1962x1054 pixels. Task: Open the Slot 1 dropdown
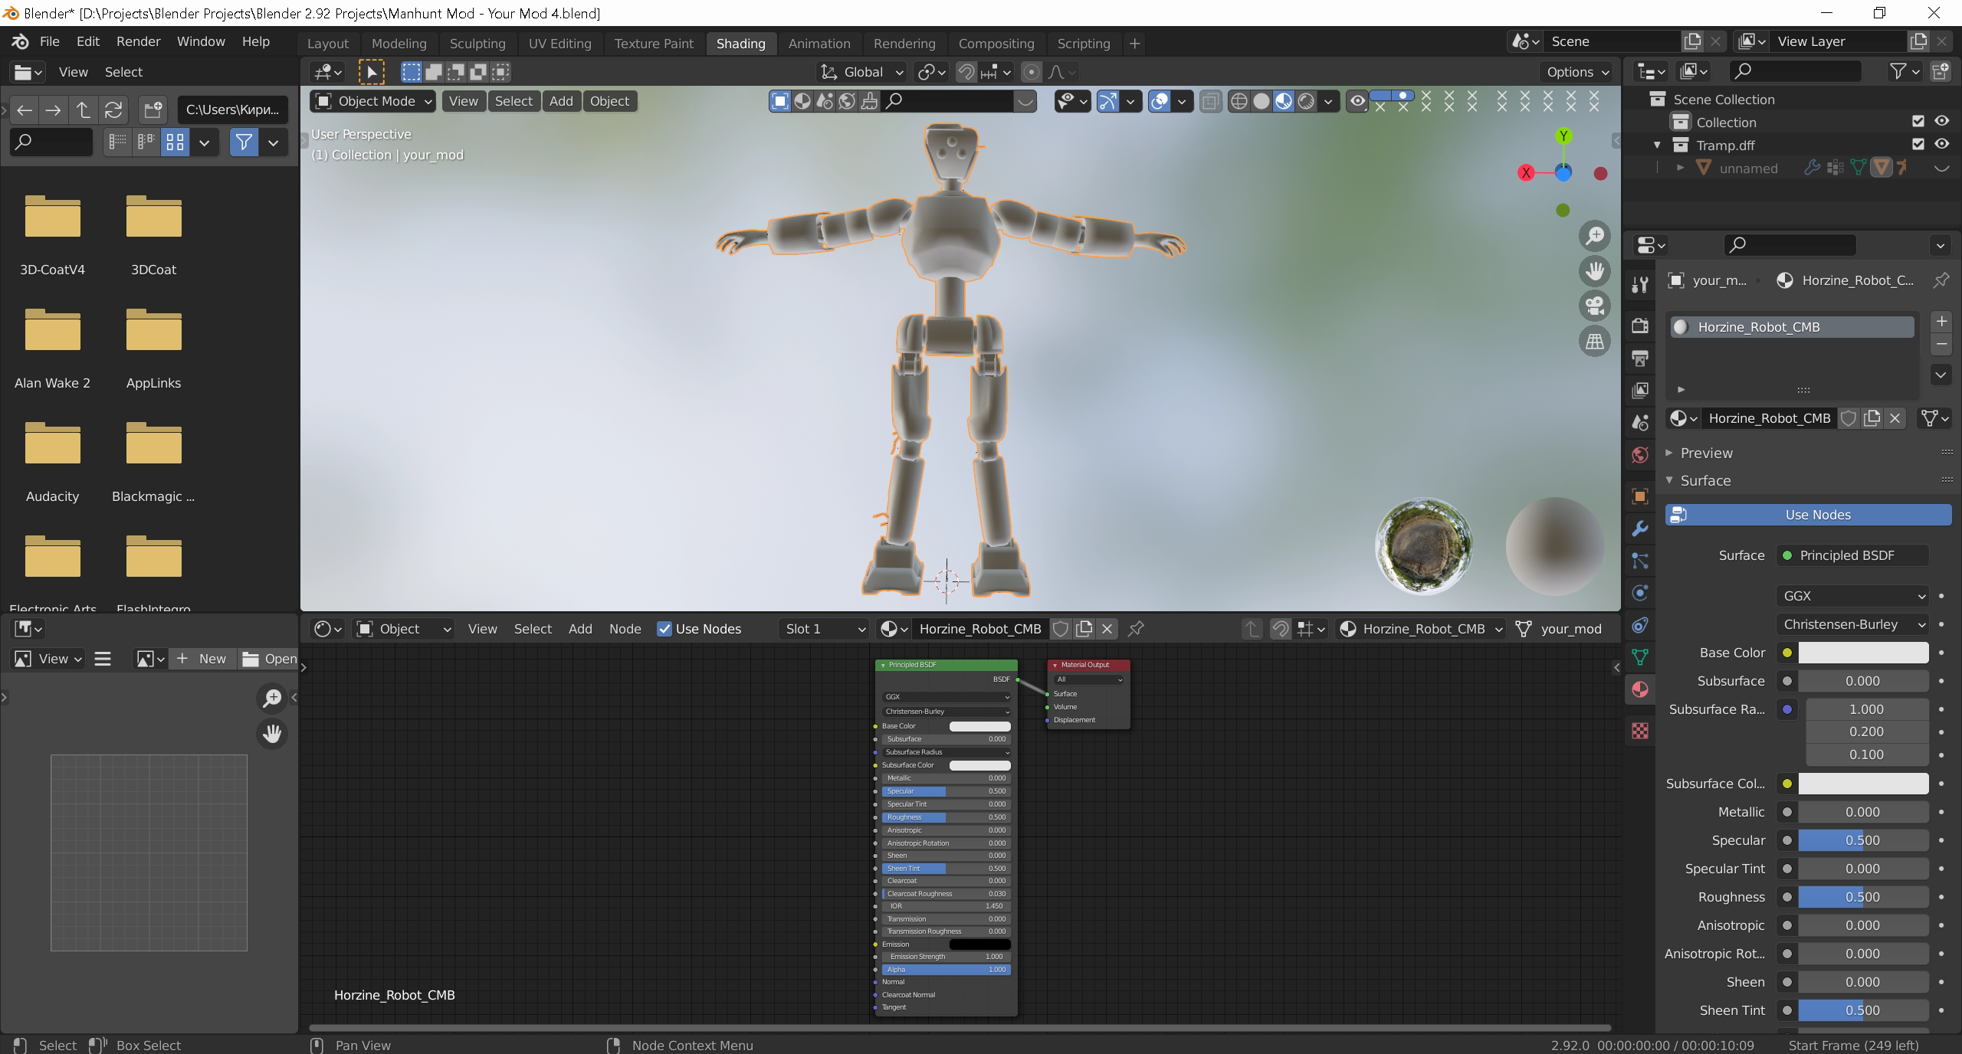click(823, 629)
